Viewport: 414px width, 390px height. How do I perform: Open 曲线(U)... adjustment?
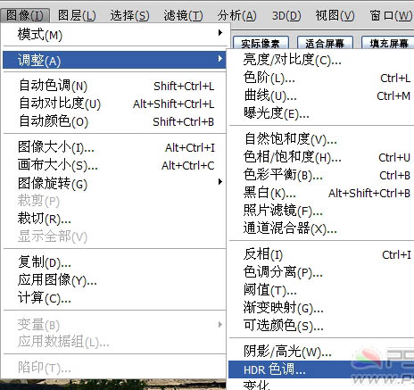[321, 95]
